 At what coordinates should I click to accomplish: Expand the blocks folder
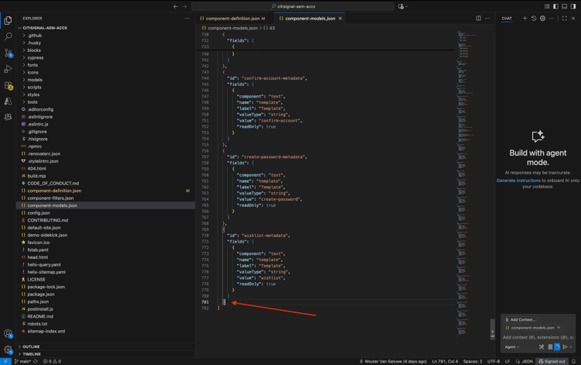tap(34, 50)
